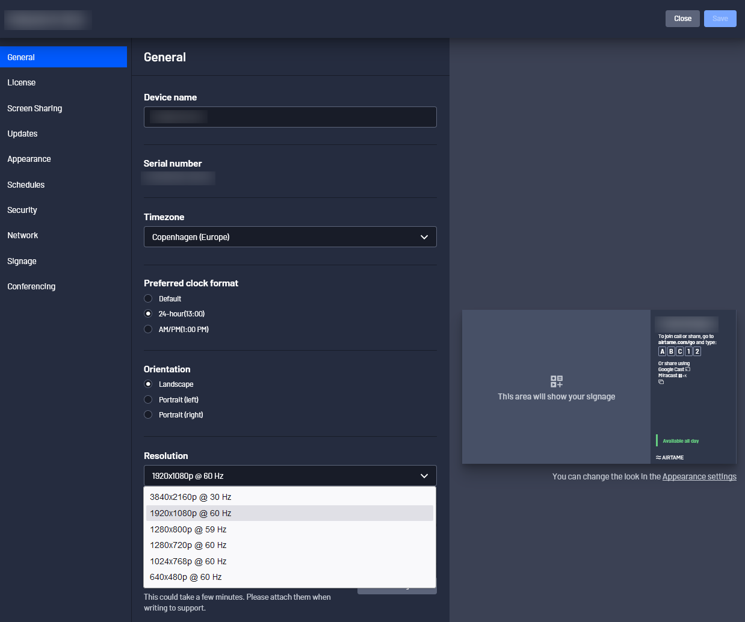Open the Screen Sharing settings tab
Viewport: 745px width, 622px height.
tap(35, 108)
